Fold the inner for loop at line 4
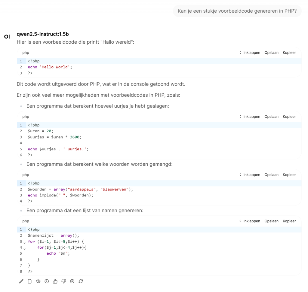This screenshot has width=308, height=292. 24,248
